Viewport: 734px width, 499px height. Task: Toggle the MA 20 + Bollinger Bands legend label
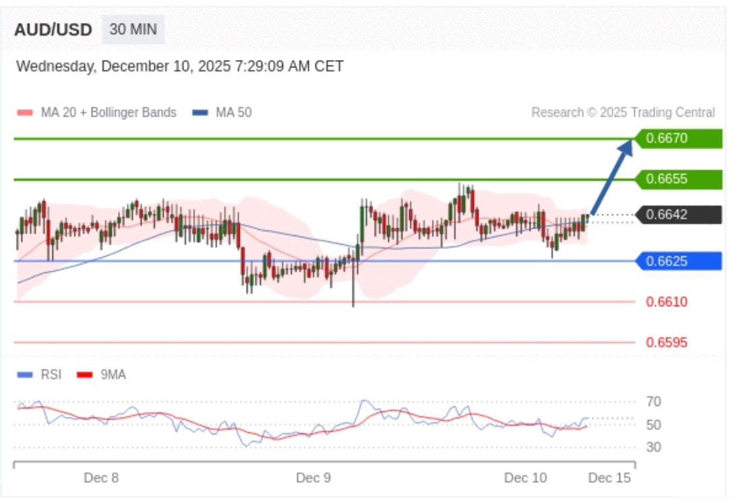[108, 113]
